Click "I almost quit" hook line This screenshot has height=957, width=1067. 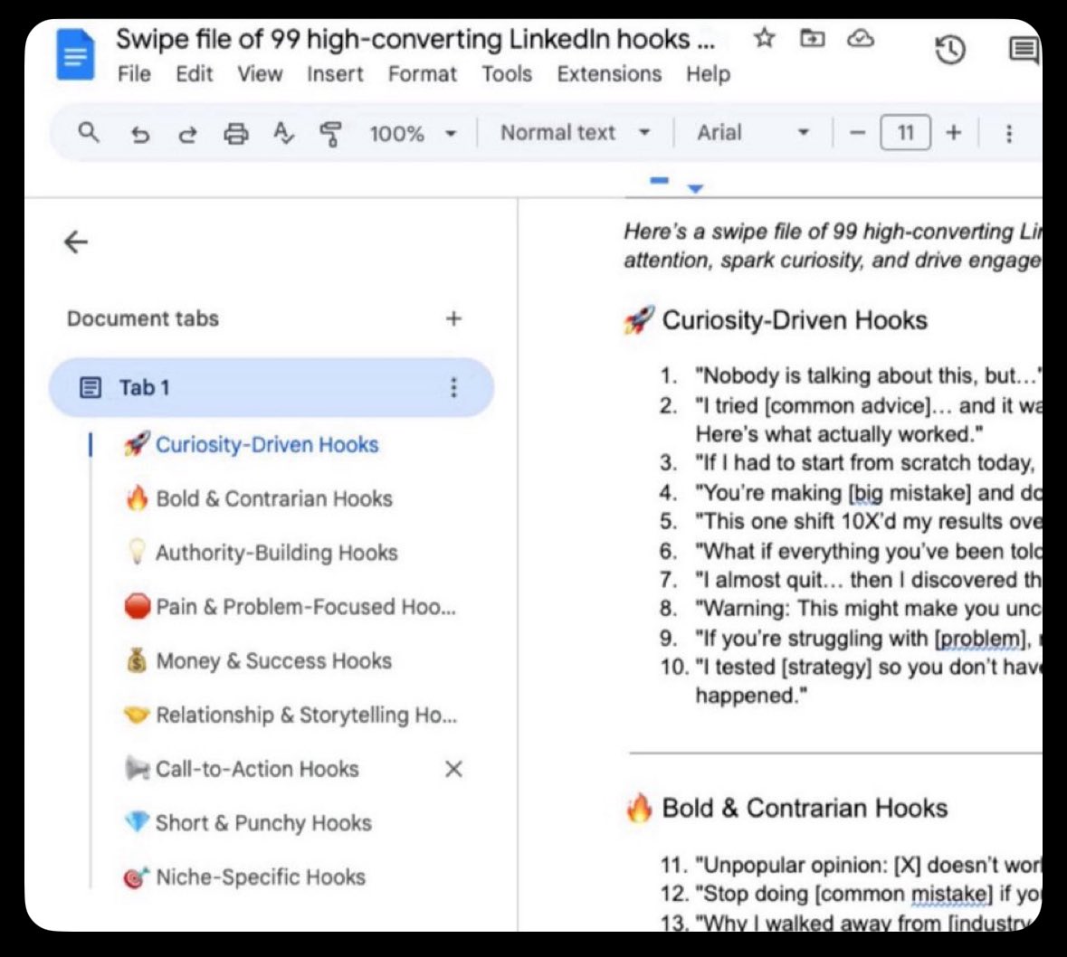point(869,580)
